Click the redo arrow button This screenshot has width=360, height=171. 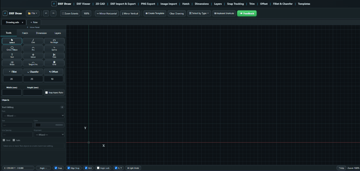point(53,13)
